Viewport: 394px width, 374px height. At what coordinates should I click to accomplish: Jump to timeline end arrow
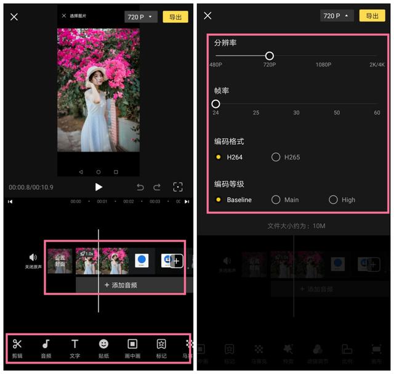187,201
